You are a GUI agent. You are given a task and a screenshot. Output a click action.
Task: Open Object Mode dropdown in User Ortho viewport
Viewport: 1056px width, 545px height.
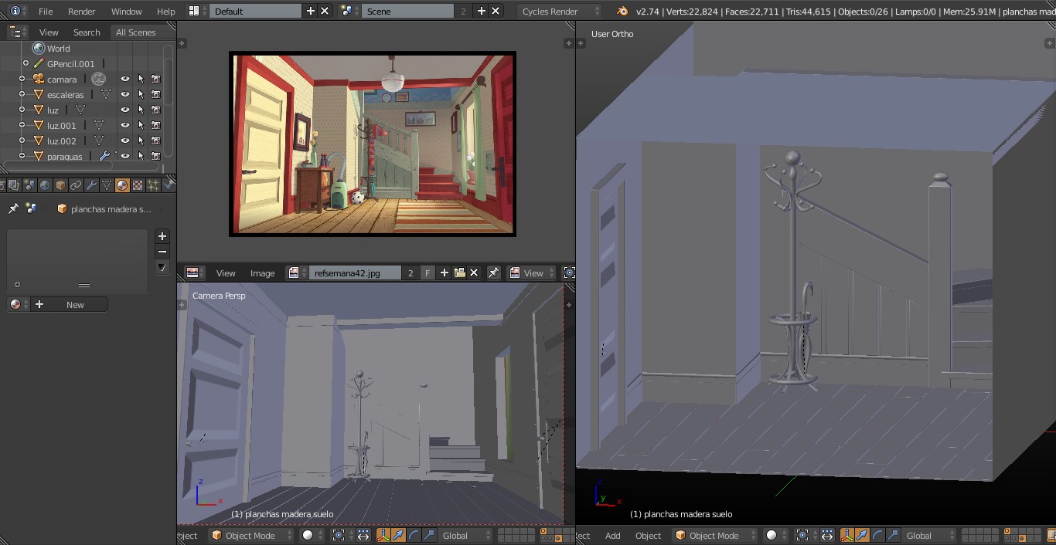click(x=715, y=535)
